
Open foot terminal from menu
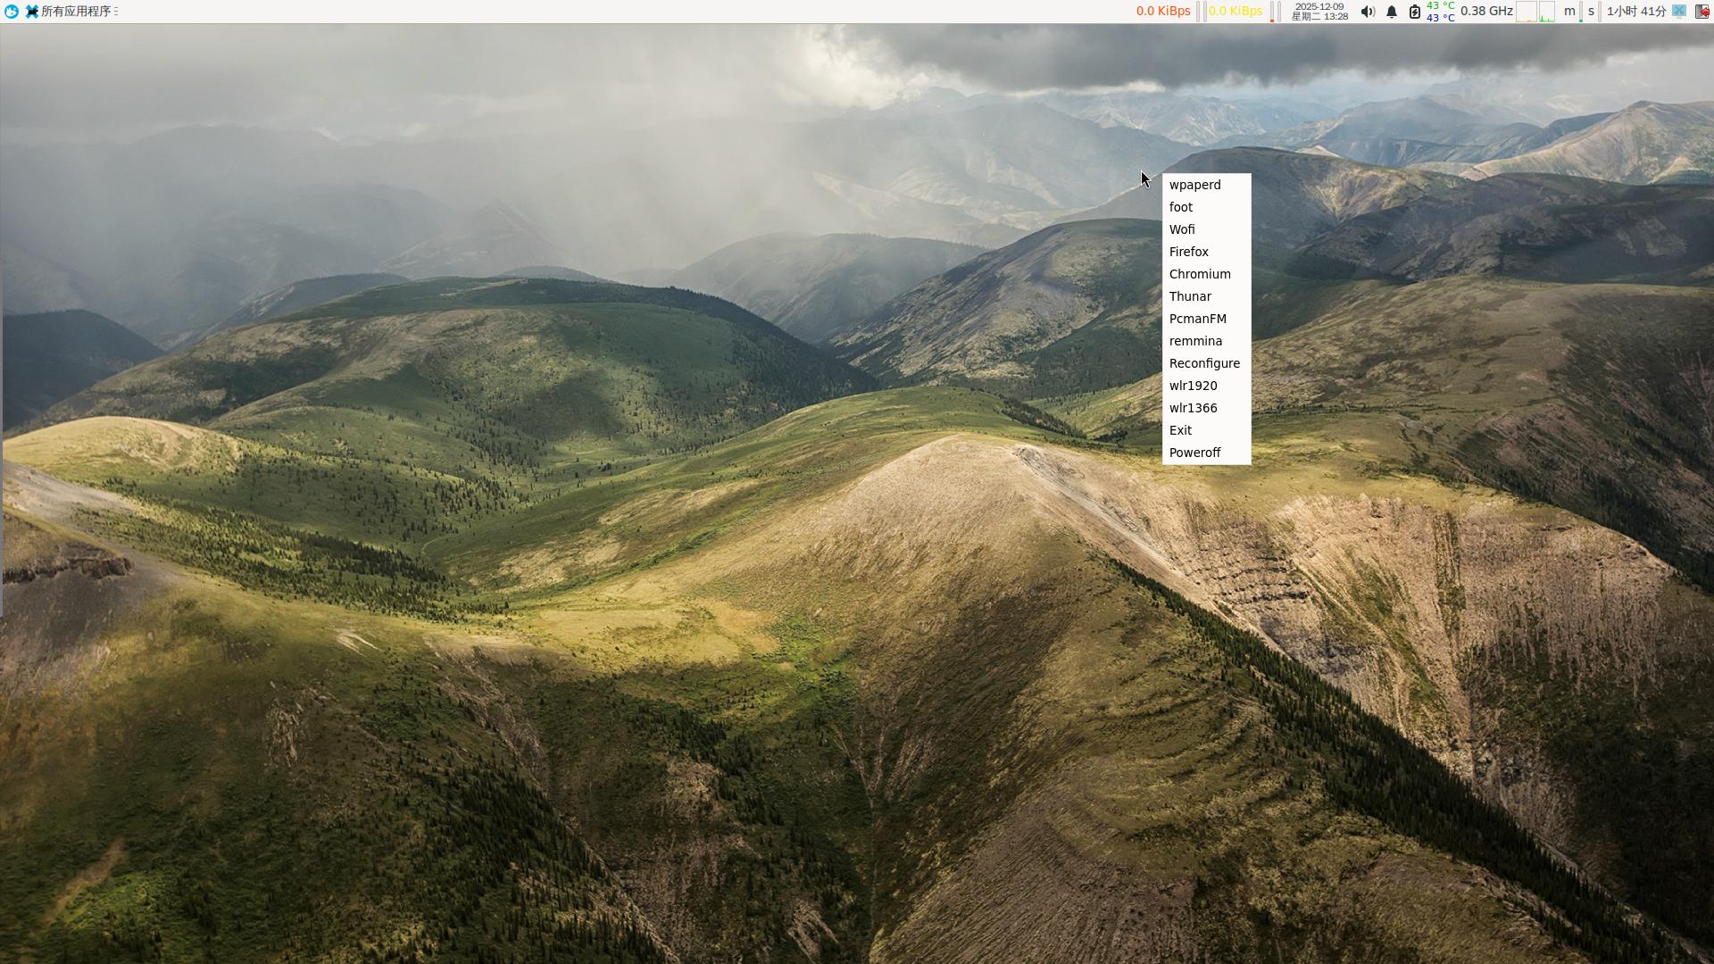(x=1180, y=207)
